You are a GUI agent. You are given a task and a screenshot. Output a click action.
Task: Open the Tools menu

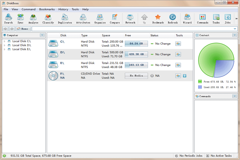[x=75, y=9]
